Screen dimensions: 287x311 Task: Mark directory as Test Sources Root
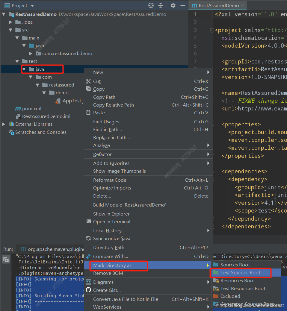(247, 273)
